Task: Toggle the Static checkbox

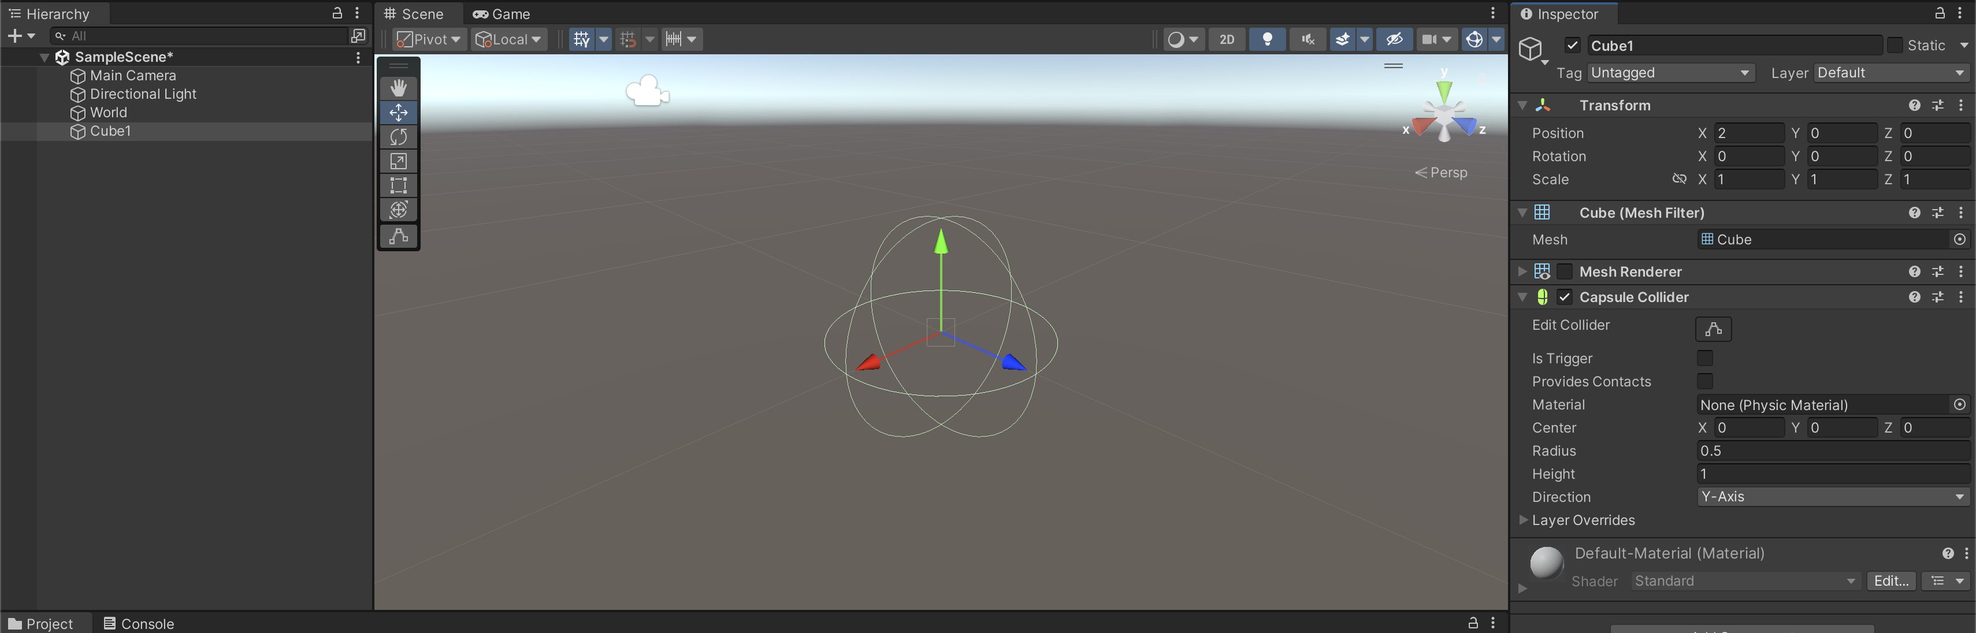Action: coord(1894,45)
